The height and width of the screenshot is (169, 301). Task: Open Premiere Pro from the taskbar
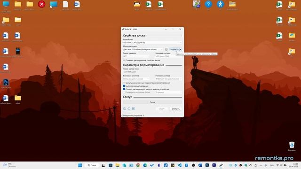[214, 165]
